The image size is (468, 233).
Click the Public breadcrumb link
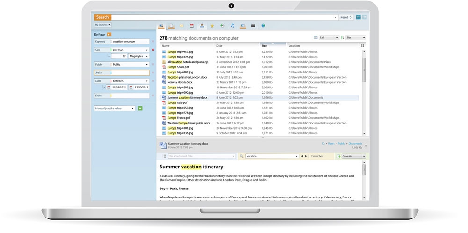point(342,144)
